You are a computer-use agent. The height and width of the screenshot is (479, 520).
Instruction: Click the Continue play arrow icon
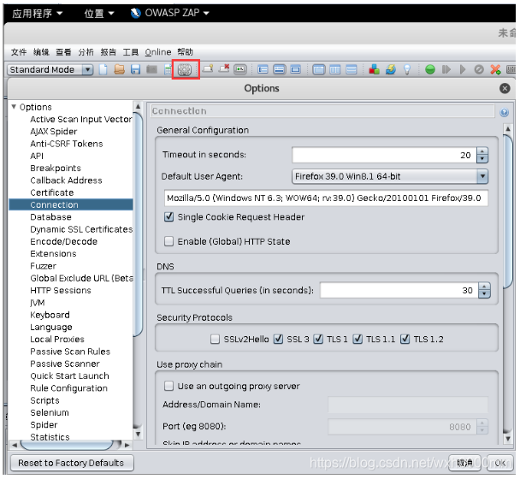[x=463, y=69]
